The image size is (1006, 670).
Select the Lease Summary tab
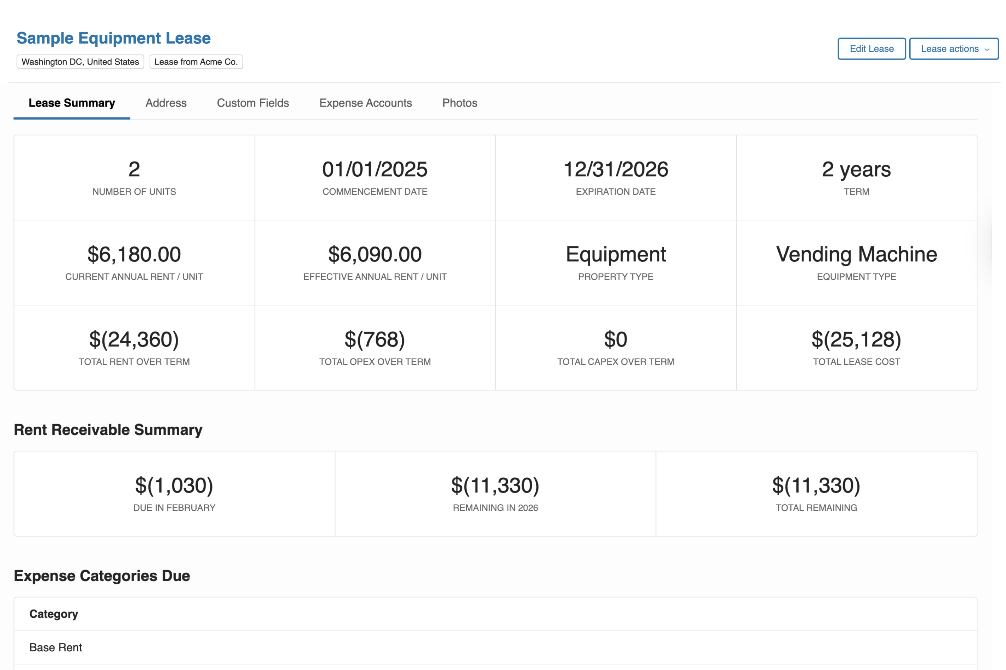point(71,103)
